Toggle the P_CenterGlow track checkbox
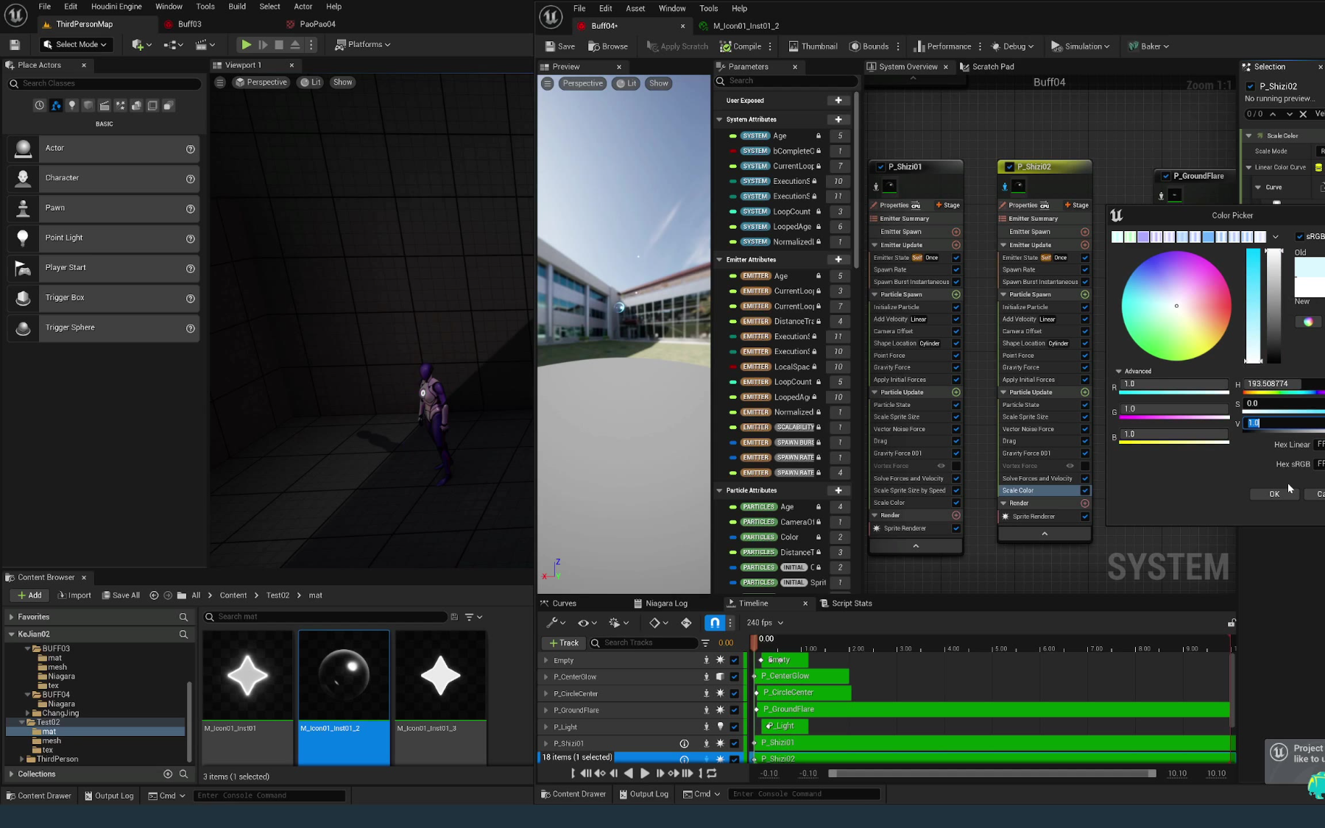Screen dimensions: 1325x828 (x=735, y=677)
